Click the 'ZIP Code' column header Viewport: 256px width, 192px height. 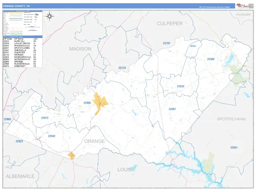tap(8, 39)
